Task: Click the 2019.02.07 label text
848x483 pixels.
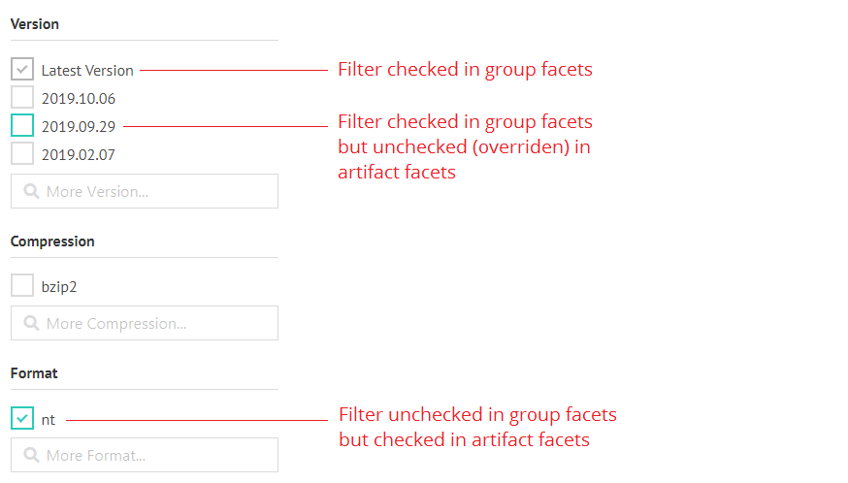Action: pyautogui.click(x=79, y=154)
